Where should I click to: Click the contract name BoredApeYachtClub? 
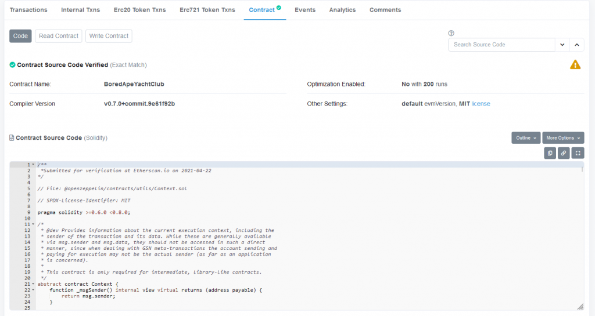click(134, 84)
